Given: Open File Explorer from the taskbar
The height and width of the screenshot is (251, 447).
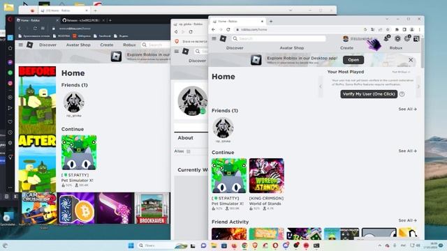Looking at the screenshot, I should point(214,245).
